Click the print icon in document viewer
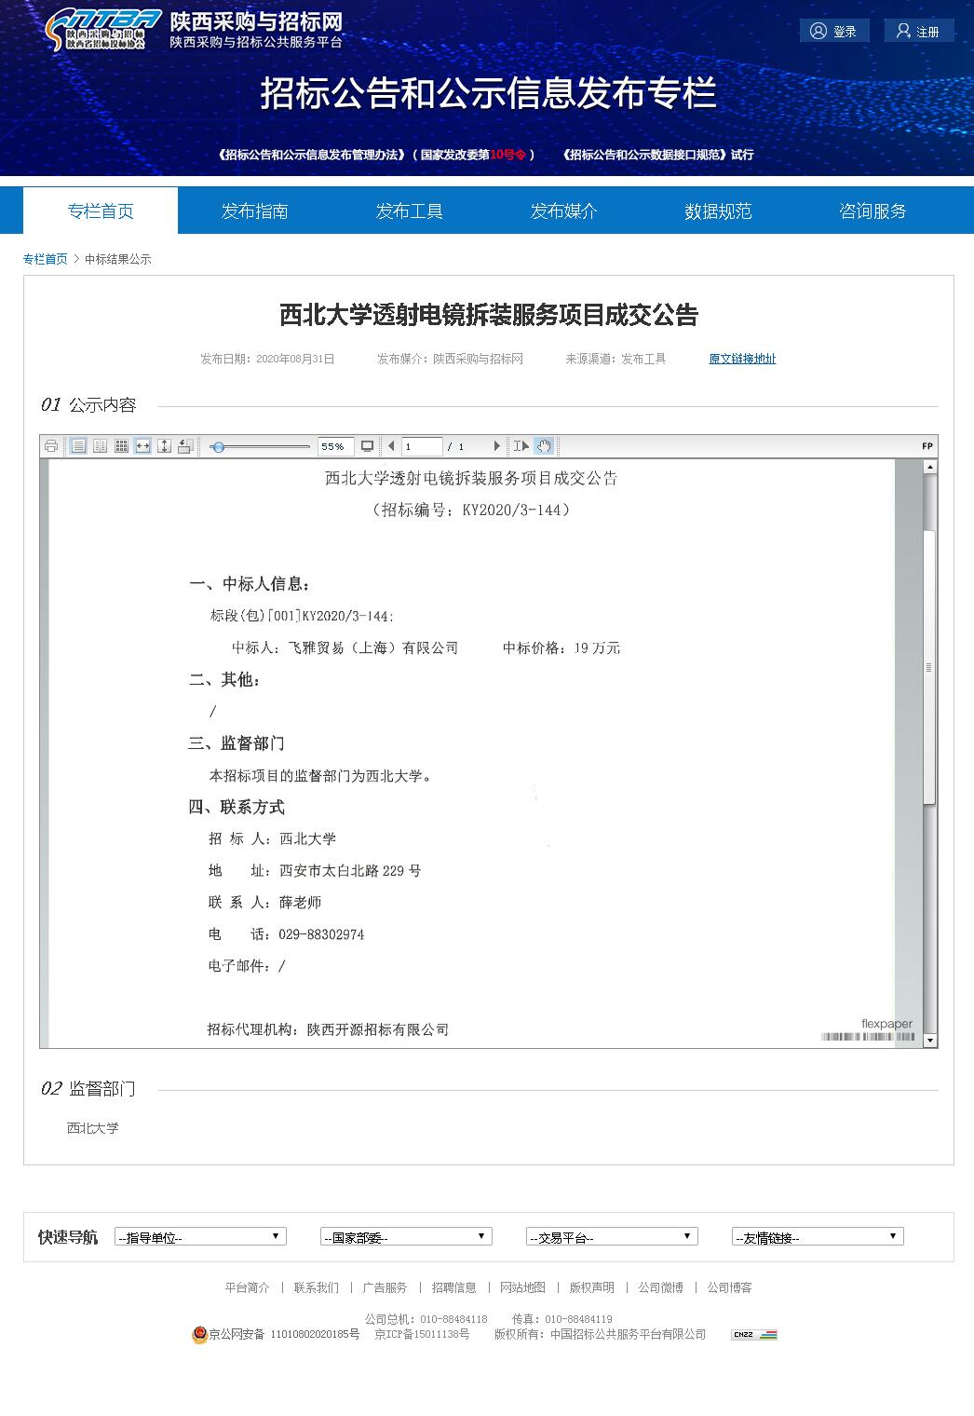This screenshot has width=974, height=1416. (x=51, y=446)
